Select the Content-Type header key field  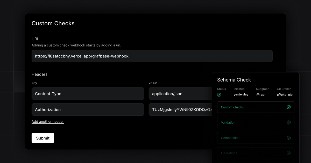88,94
